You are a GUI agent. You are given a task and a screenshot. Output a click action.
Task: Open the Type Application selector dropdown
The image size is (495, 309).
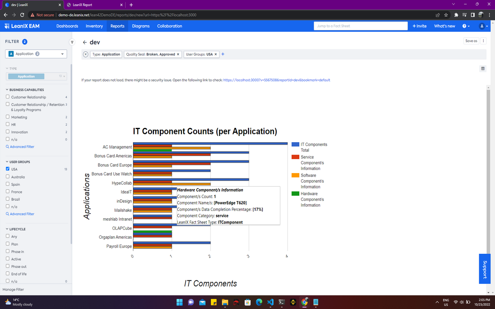pyautogui.click(x=36, y=76)
